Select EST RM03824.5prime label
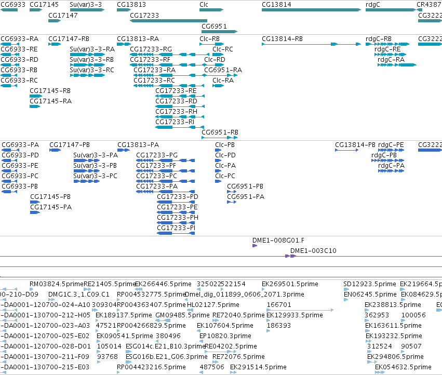This screenshot has height=375, width=442. pyautogui.click(x=57, y=284)
